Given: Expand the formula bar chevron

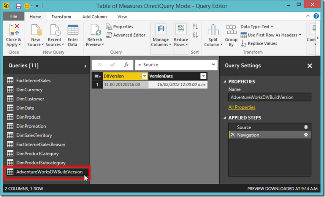Looking at the screenshot, I should pyautogui.click(x=213, y=65).
